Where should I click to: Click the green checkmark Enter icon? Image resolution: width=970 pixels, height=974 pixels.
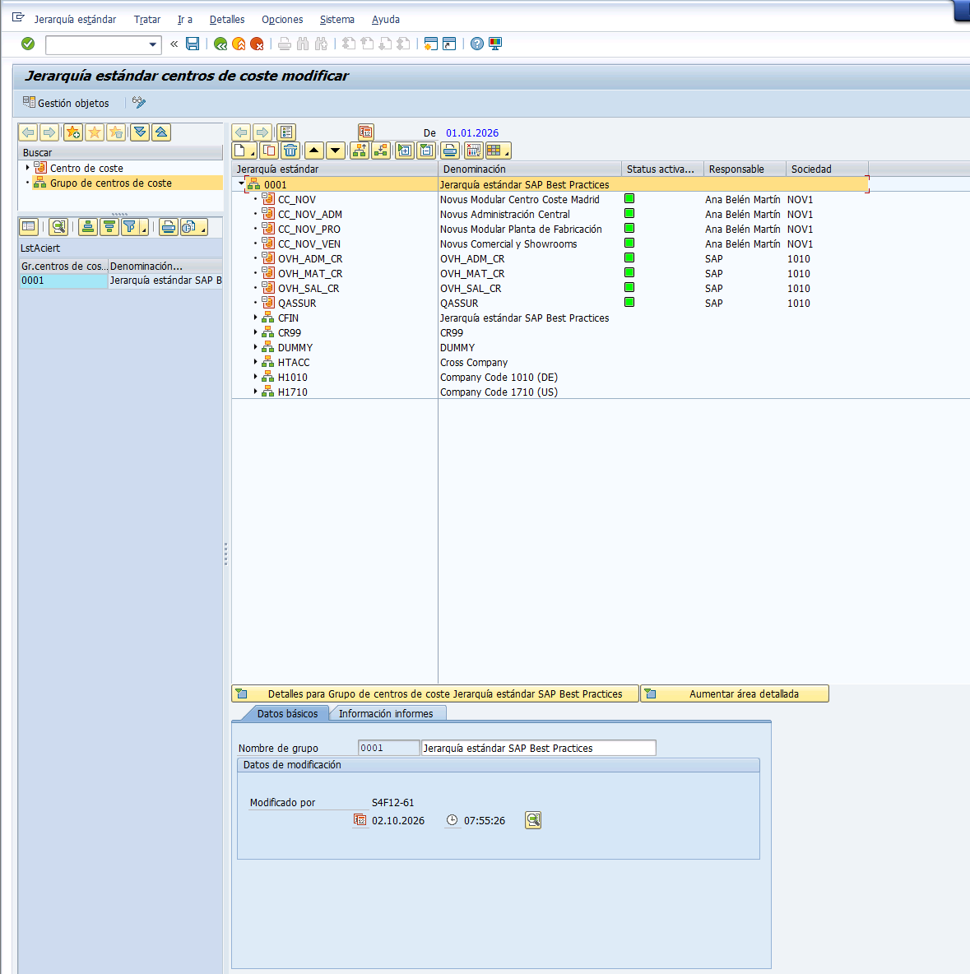pyautogui.click(x=28, y=44)
